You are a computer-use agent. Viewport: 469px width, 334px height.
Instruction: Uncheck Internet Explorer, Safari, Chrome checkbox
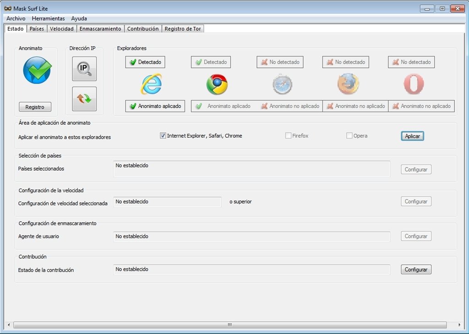click(163, 136)
